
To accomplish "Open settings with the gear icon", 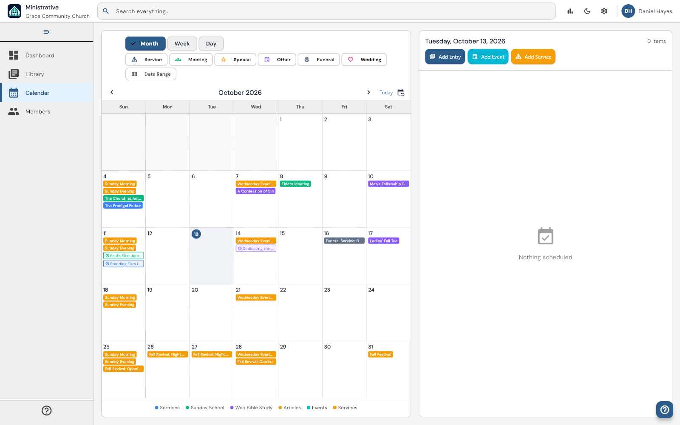I will click(604, 11).
